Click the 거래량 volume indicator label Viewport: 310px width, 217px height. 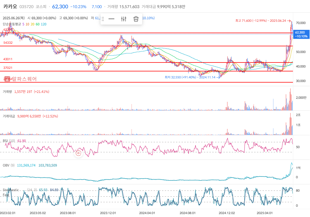coord(7,91)
